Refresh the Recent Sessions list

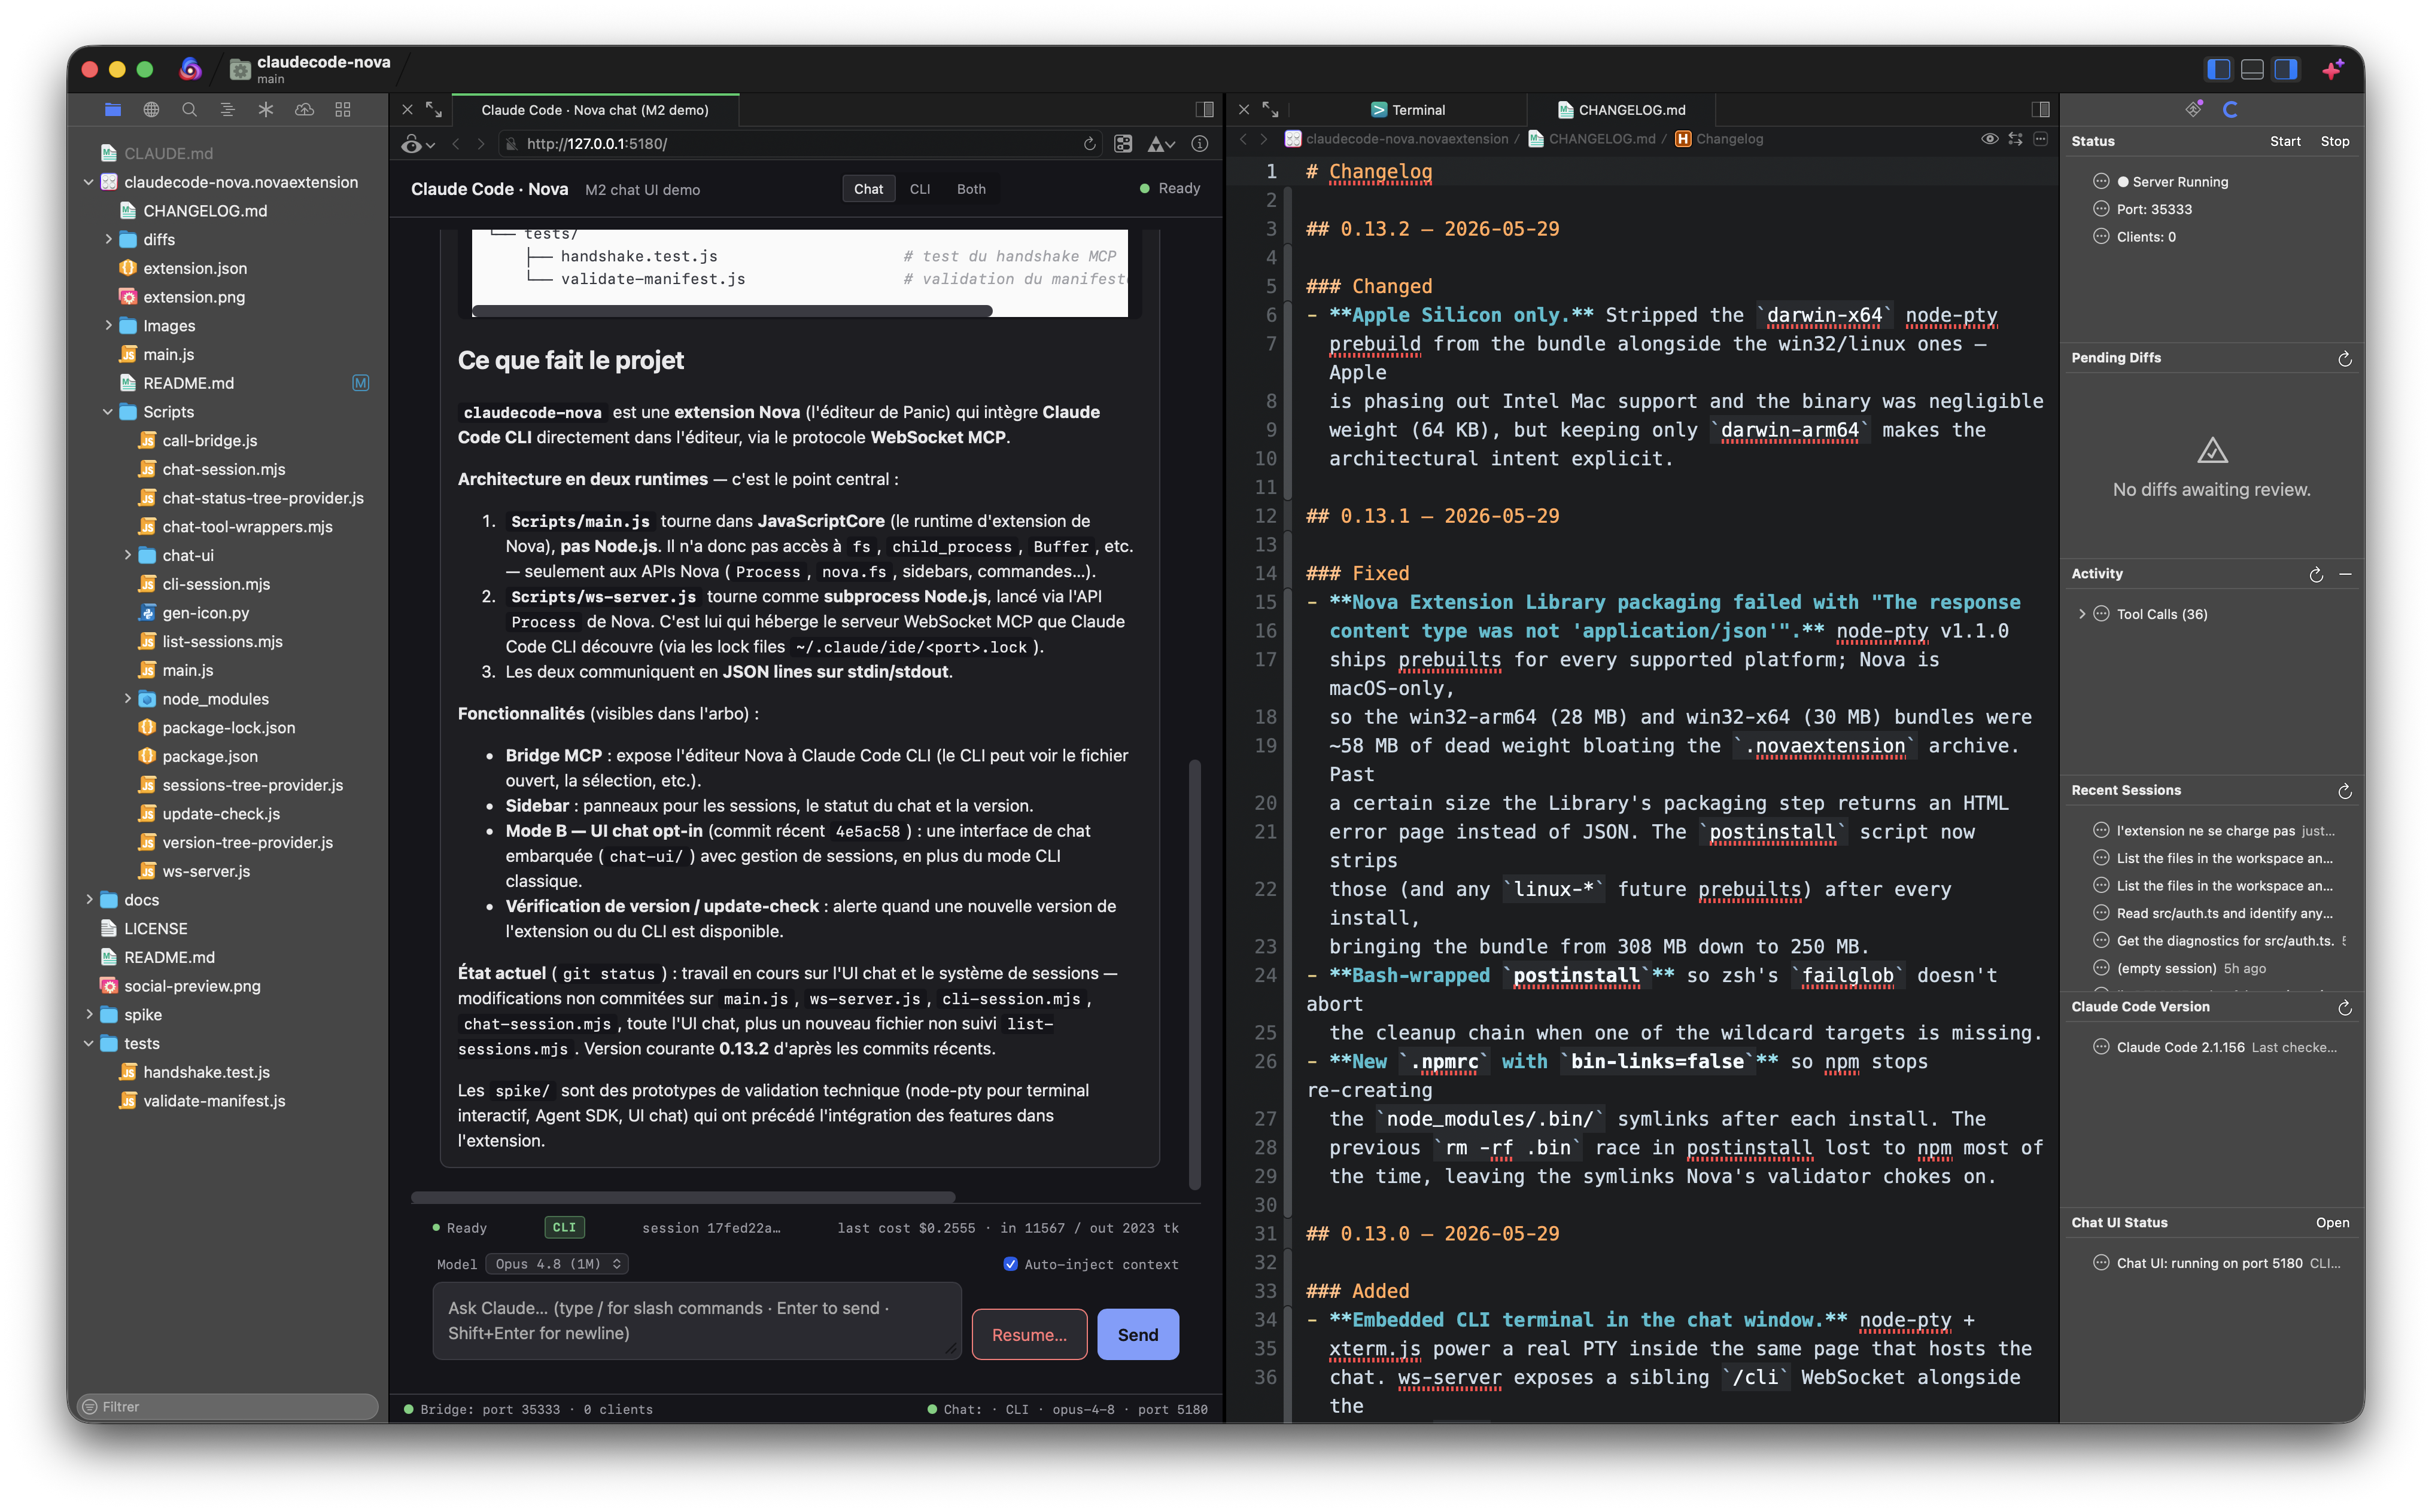(x=2344, y=791)
